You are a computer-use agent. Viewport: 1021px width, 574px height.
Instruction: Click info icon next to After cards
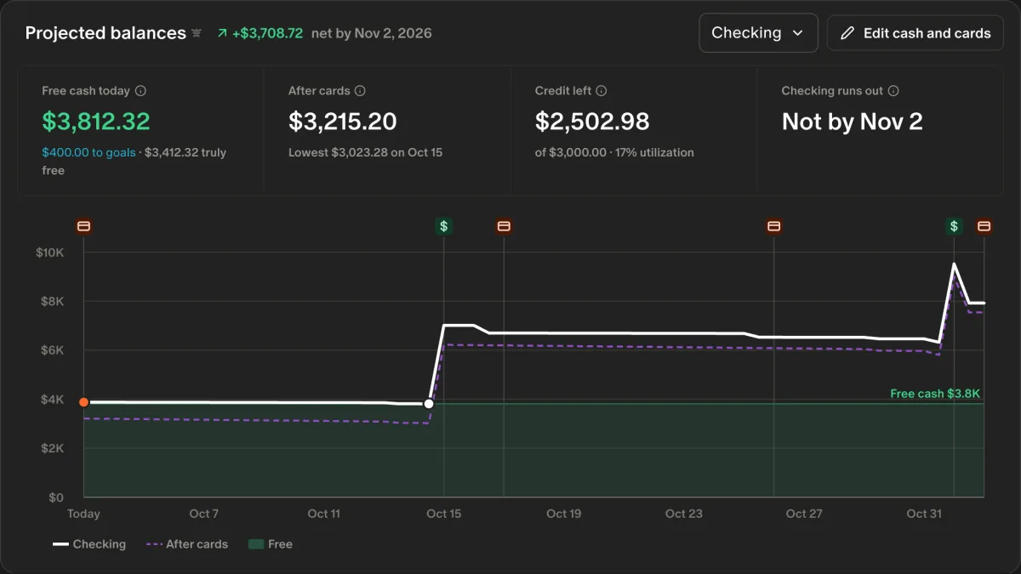(360, 91)
